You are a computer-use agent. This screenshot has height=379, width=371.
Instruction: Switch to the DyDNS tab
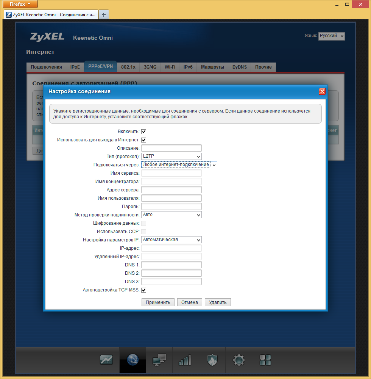coord(240,67)
